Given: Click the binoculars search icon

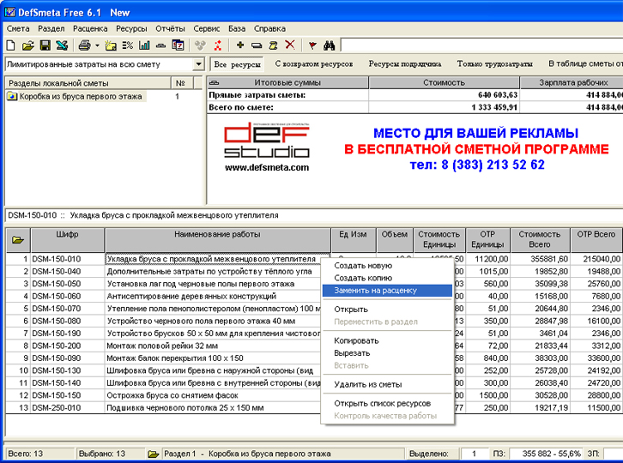Looking at the screenshot, I should (x=328, y=45).
